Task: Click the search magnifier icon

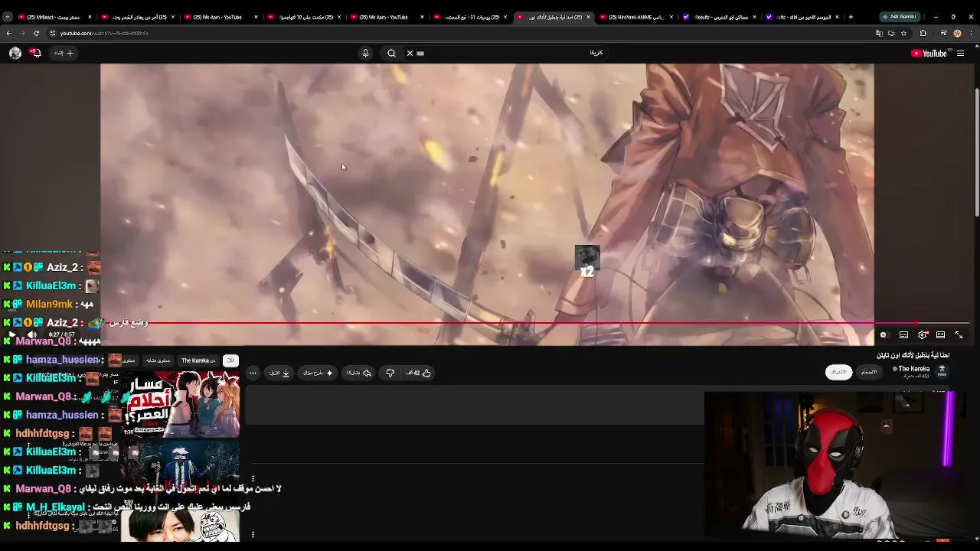Action: click(391, 53)
